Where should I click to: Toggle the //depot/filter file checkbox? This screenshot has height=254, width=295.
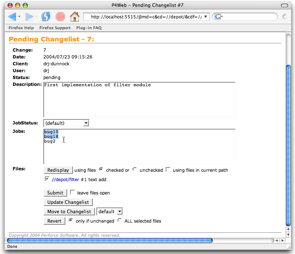[x=47, y=179]
